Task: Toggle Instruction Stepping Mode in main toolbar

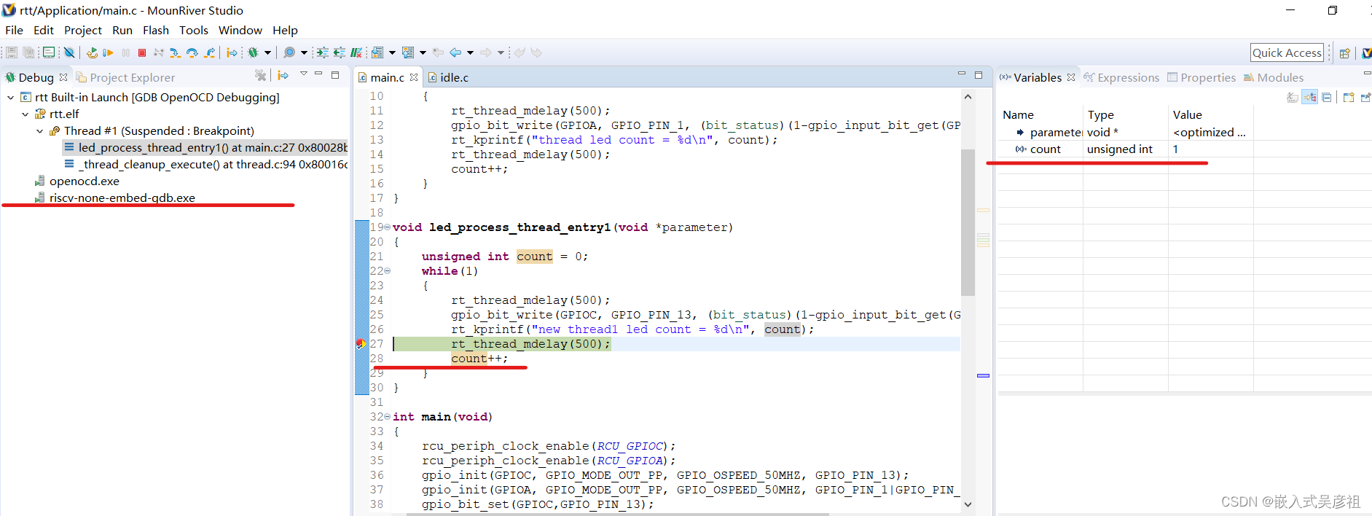Action: tap(232, 52)
